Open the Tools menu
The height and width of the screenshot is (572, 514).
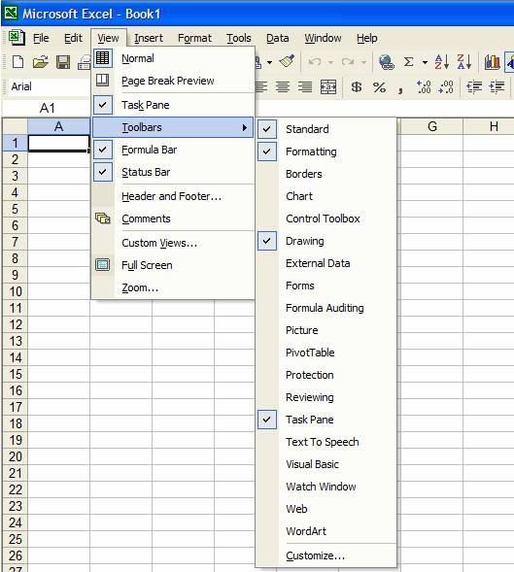click(x=239, y=38)
